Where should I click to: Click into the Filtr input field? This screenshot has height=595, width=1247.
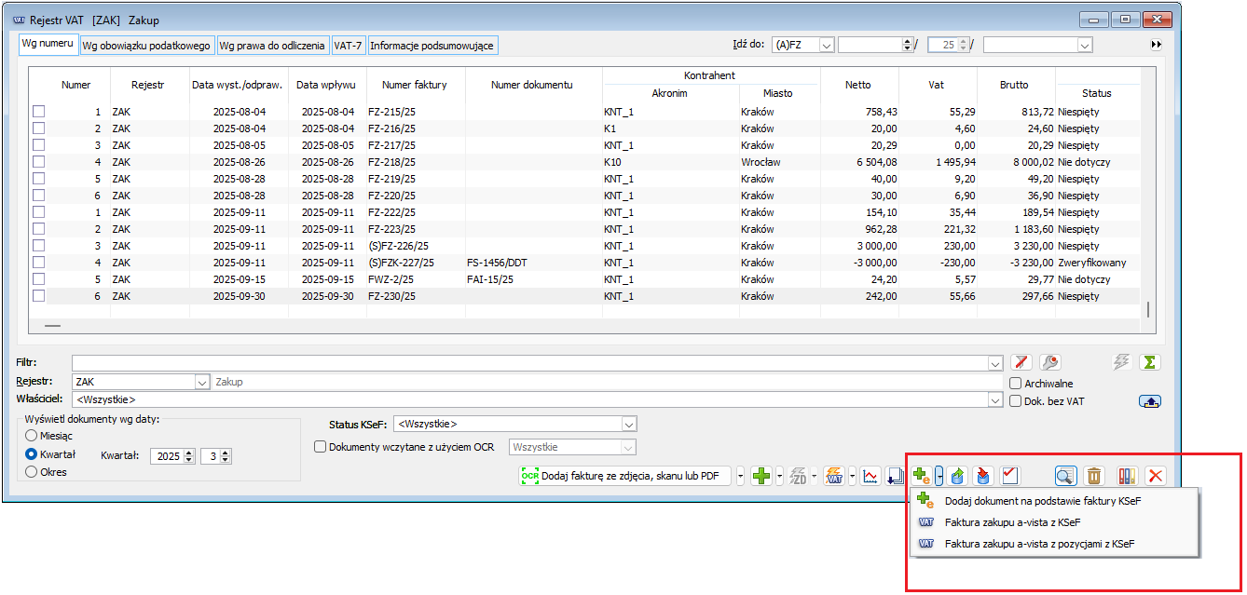click(x=531, y=363)
